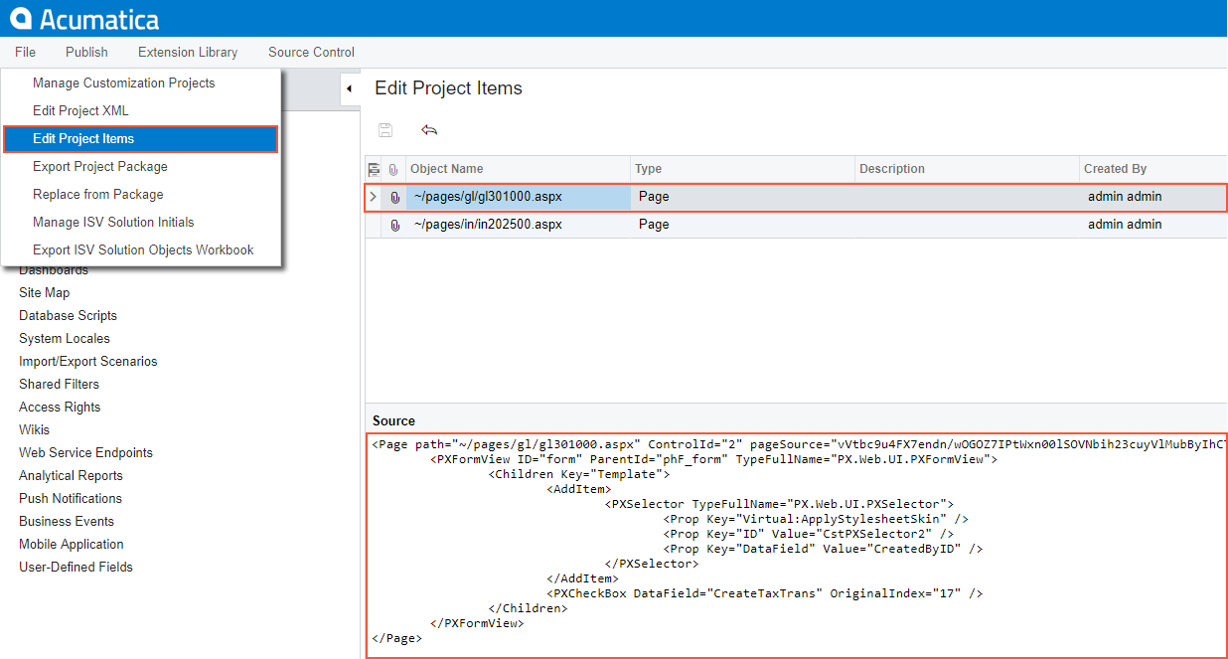Select Edit Project XML menu entry

(80, 110)
